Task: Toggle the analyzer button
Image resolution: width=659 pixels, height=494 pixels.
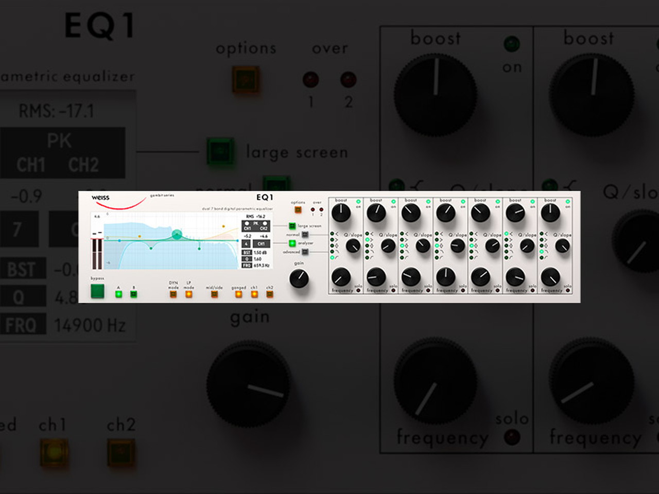Action: click(292, 243)
